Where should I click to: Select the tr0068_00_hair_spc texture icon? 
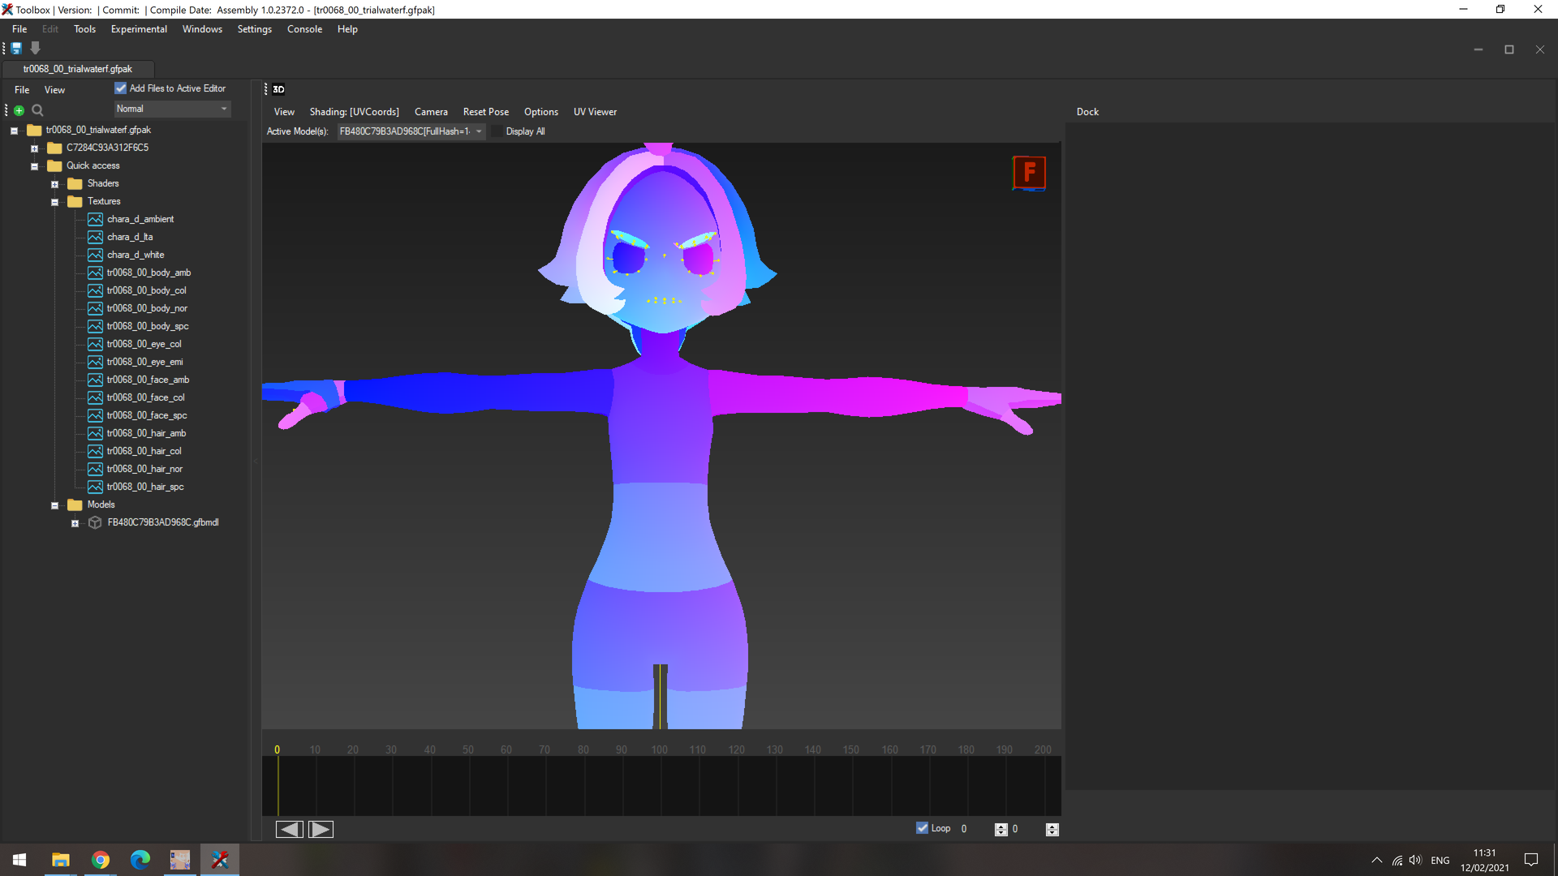[x=95, y=487]
